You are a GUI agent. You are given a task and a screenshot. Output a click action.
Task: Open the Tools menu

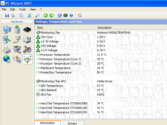tap(22, 9)
